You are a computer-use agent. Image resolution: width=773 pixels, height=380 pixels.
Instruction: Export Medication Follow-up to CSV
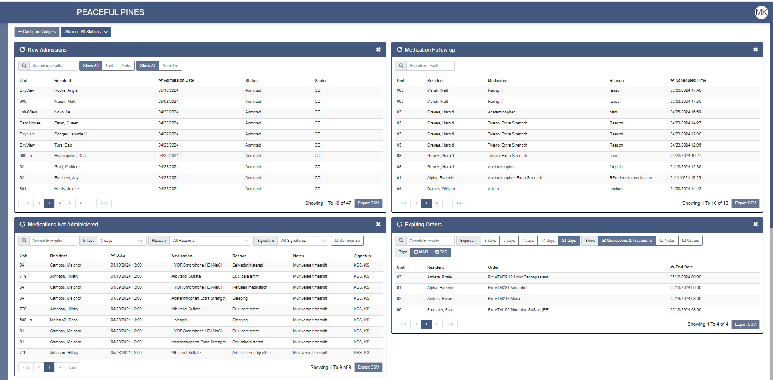[x=746, y=203]
